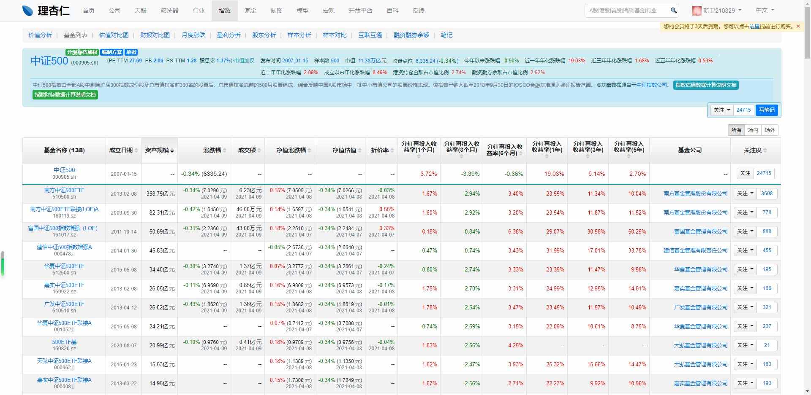Click the search input field

[627, 11]
